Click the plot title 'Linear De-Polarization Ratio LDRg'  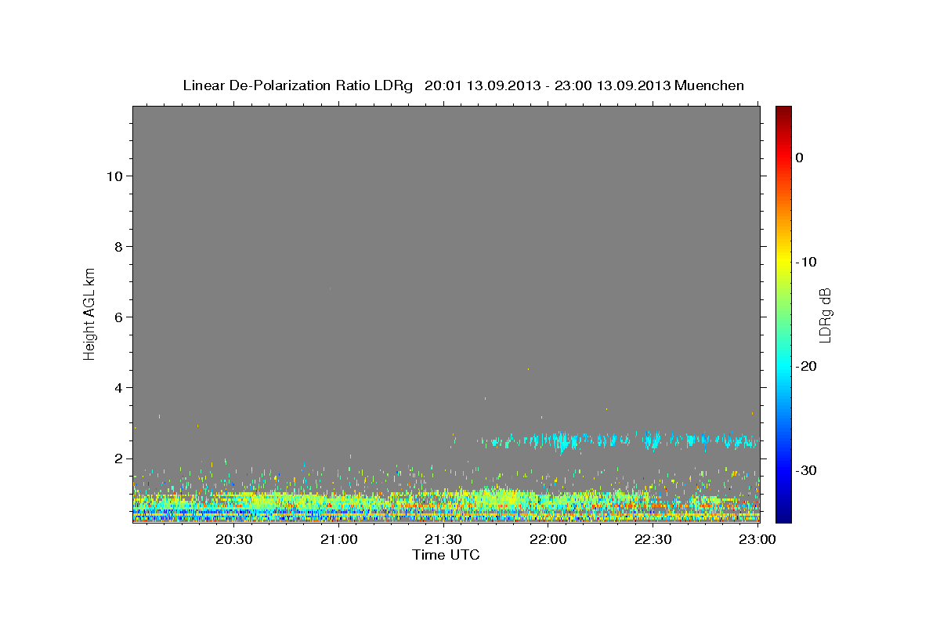pos(298,85)
